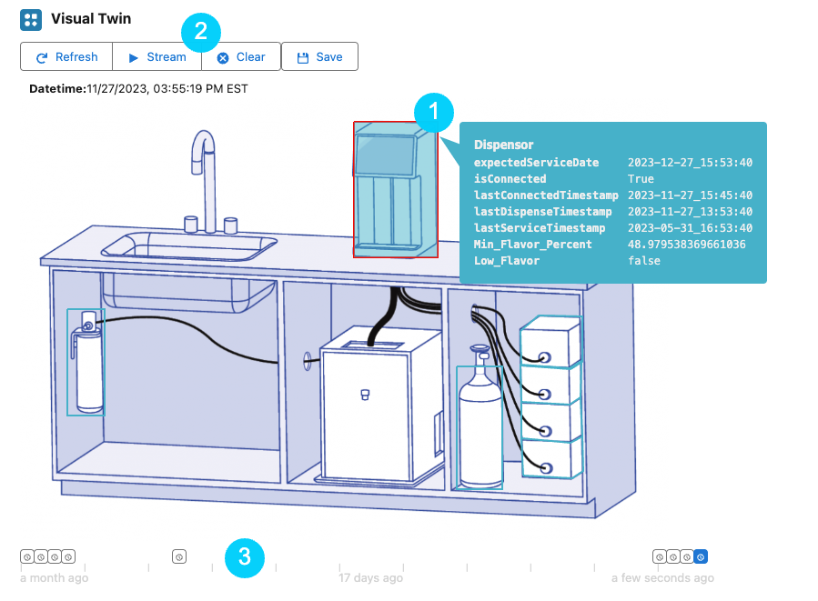The width and height of the screenshot is (818, 601).
Task: Click the lastConnectedTimestamp value 2023-11-27_15:45:40
Action: [x=690, y=195]
